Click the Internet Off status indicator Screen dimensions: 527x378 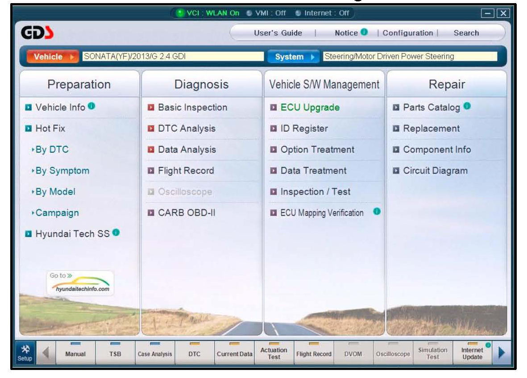322,13
